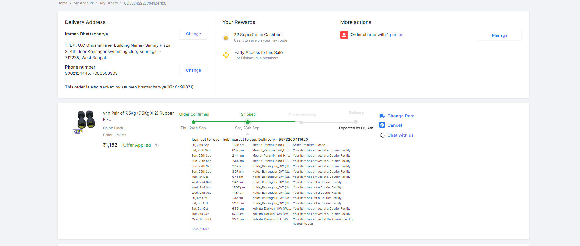This screenshot has width=580, height=246.
Task: Click the 'Thu, 26th Sep' confirmed date
Action: tap(193, 128)
